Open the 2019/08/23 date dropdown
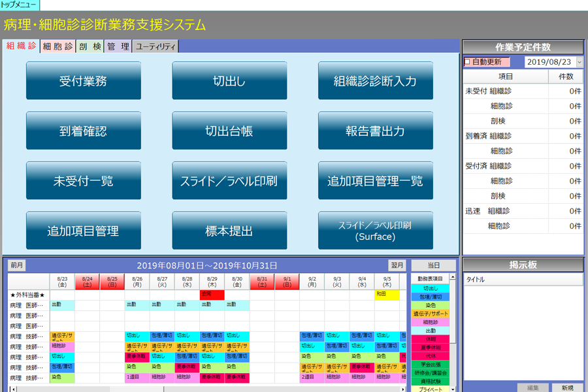 tap(579, 62)
